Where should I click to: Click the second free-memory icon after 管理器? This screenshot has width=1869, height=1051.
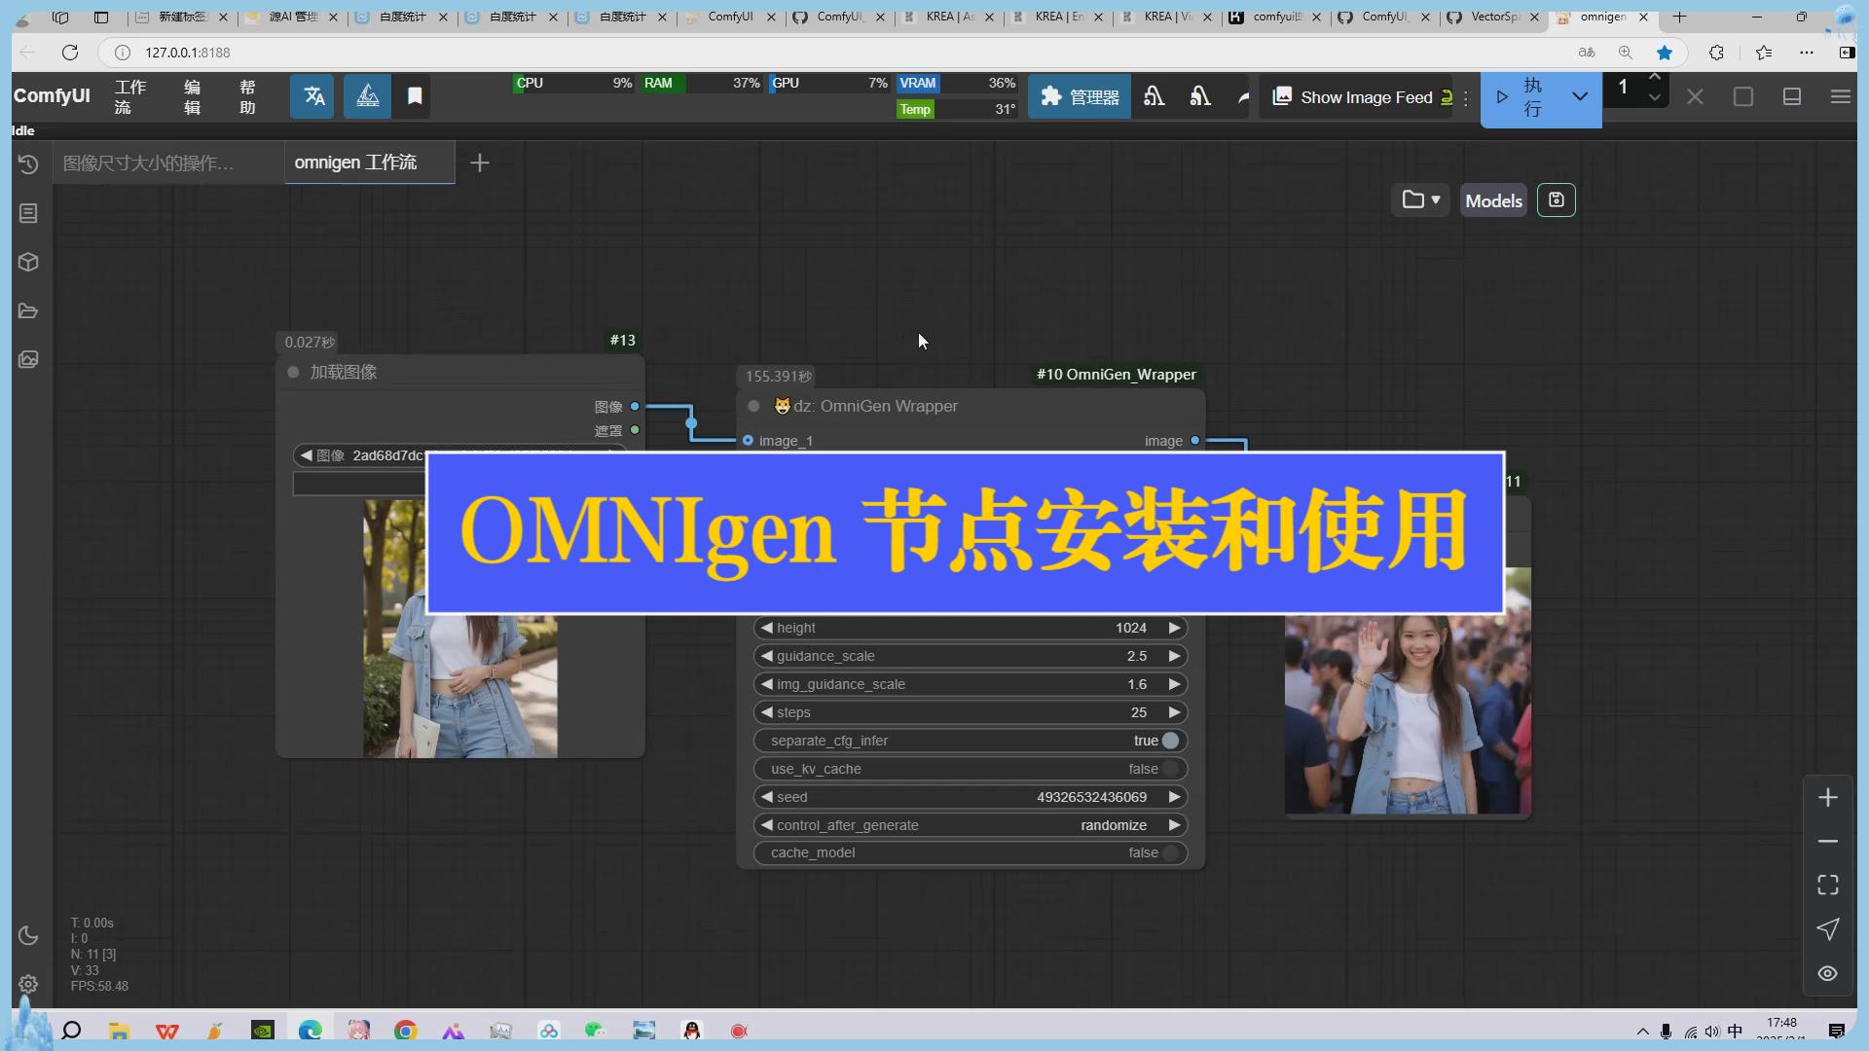1200,96
